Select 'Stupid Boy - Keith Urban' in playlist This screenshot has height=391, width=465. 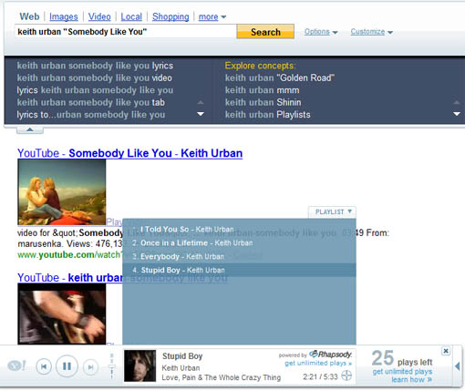(239, 270)
